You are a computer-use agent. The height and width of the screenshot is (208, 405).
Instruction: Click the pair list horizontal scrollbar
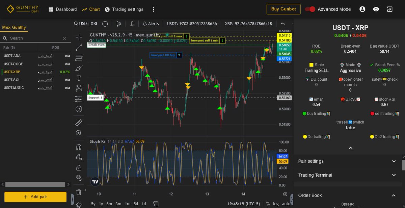[35, 184]
